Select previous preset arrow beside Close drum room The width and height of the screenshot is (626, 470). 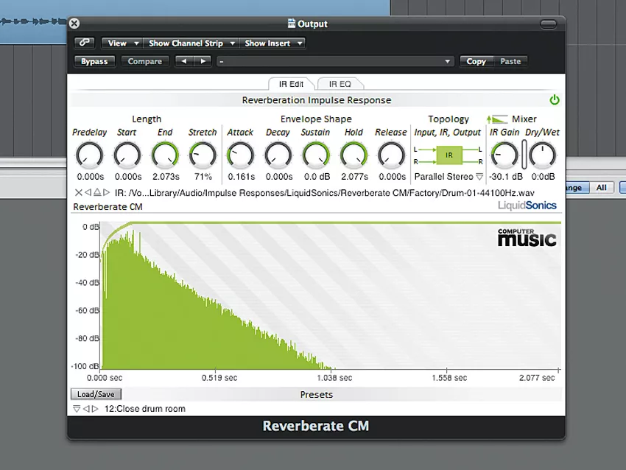click(x=86, y=409)
